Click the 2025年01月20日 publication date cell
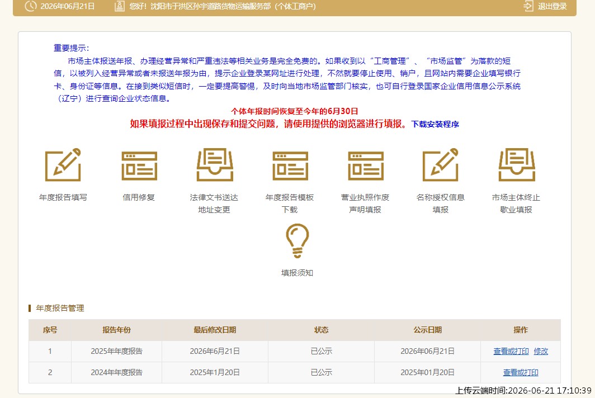595x398 pixels. 427,373
